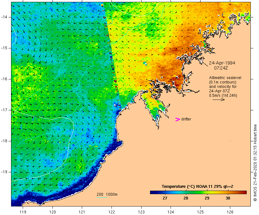
Task: Click the colorbar tick label 30
Action: point(228,198)
